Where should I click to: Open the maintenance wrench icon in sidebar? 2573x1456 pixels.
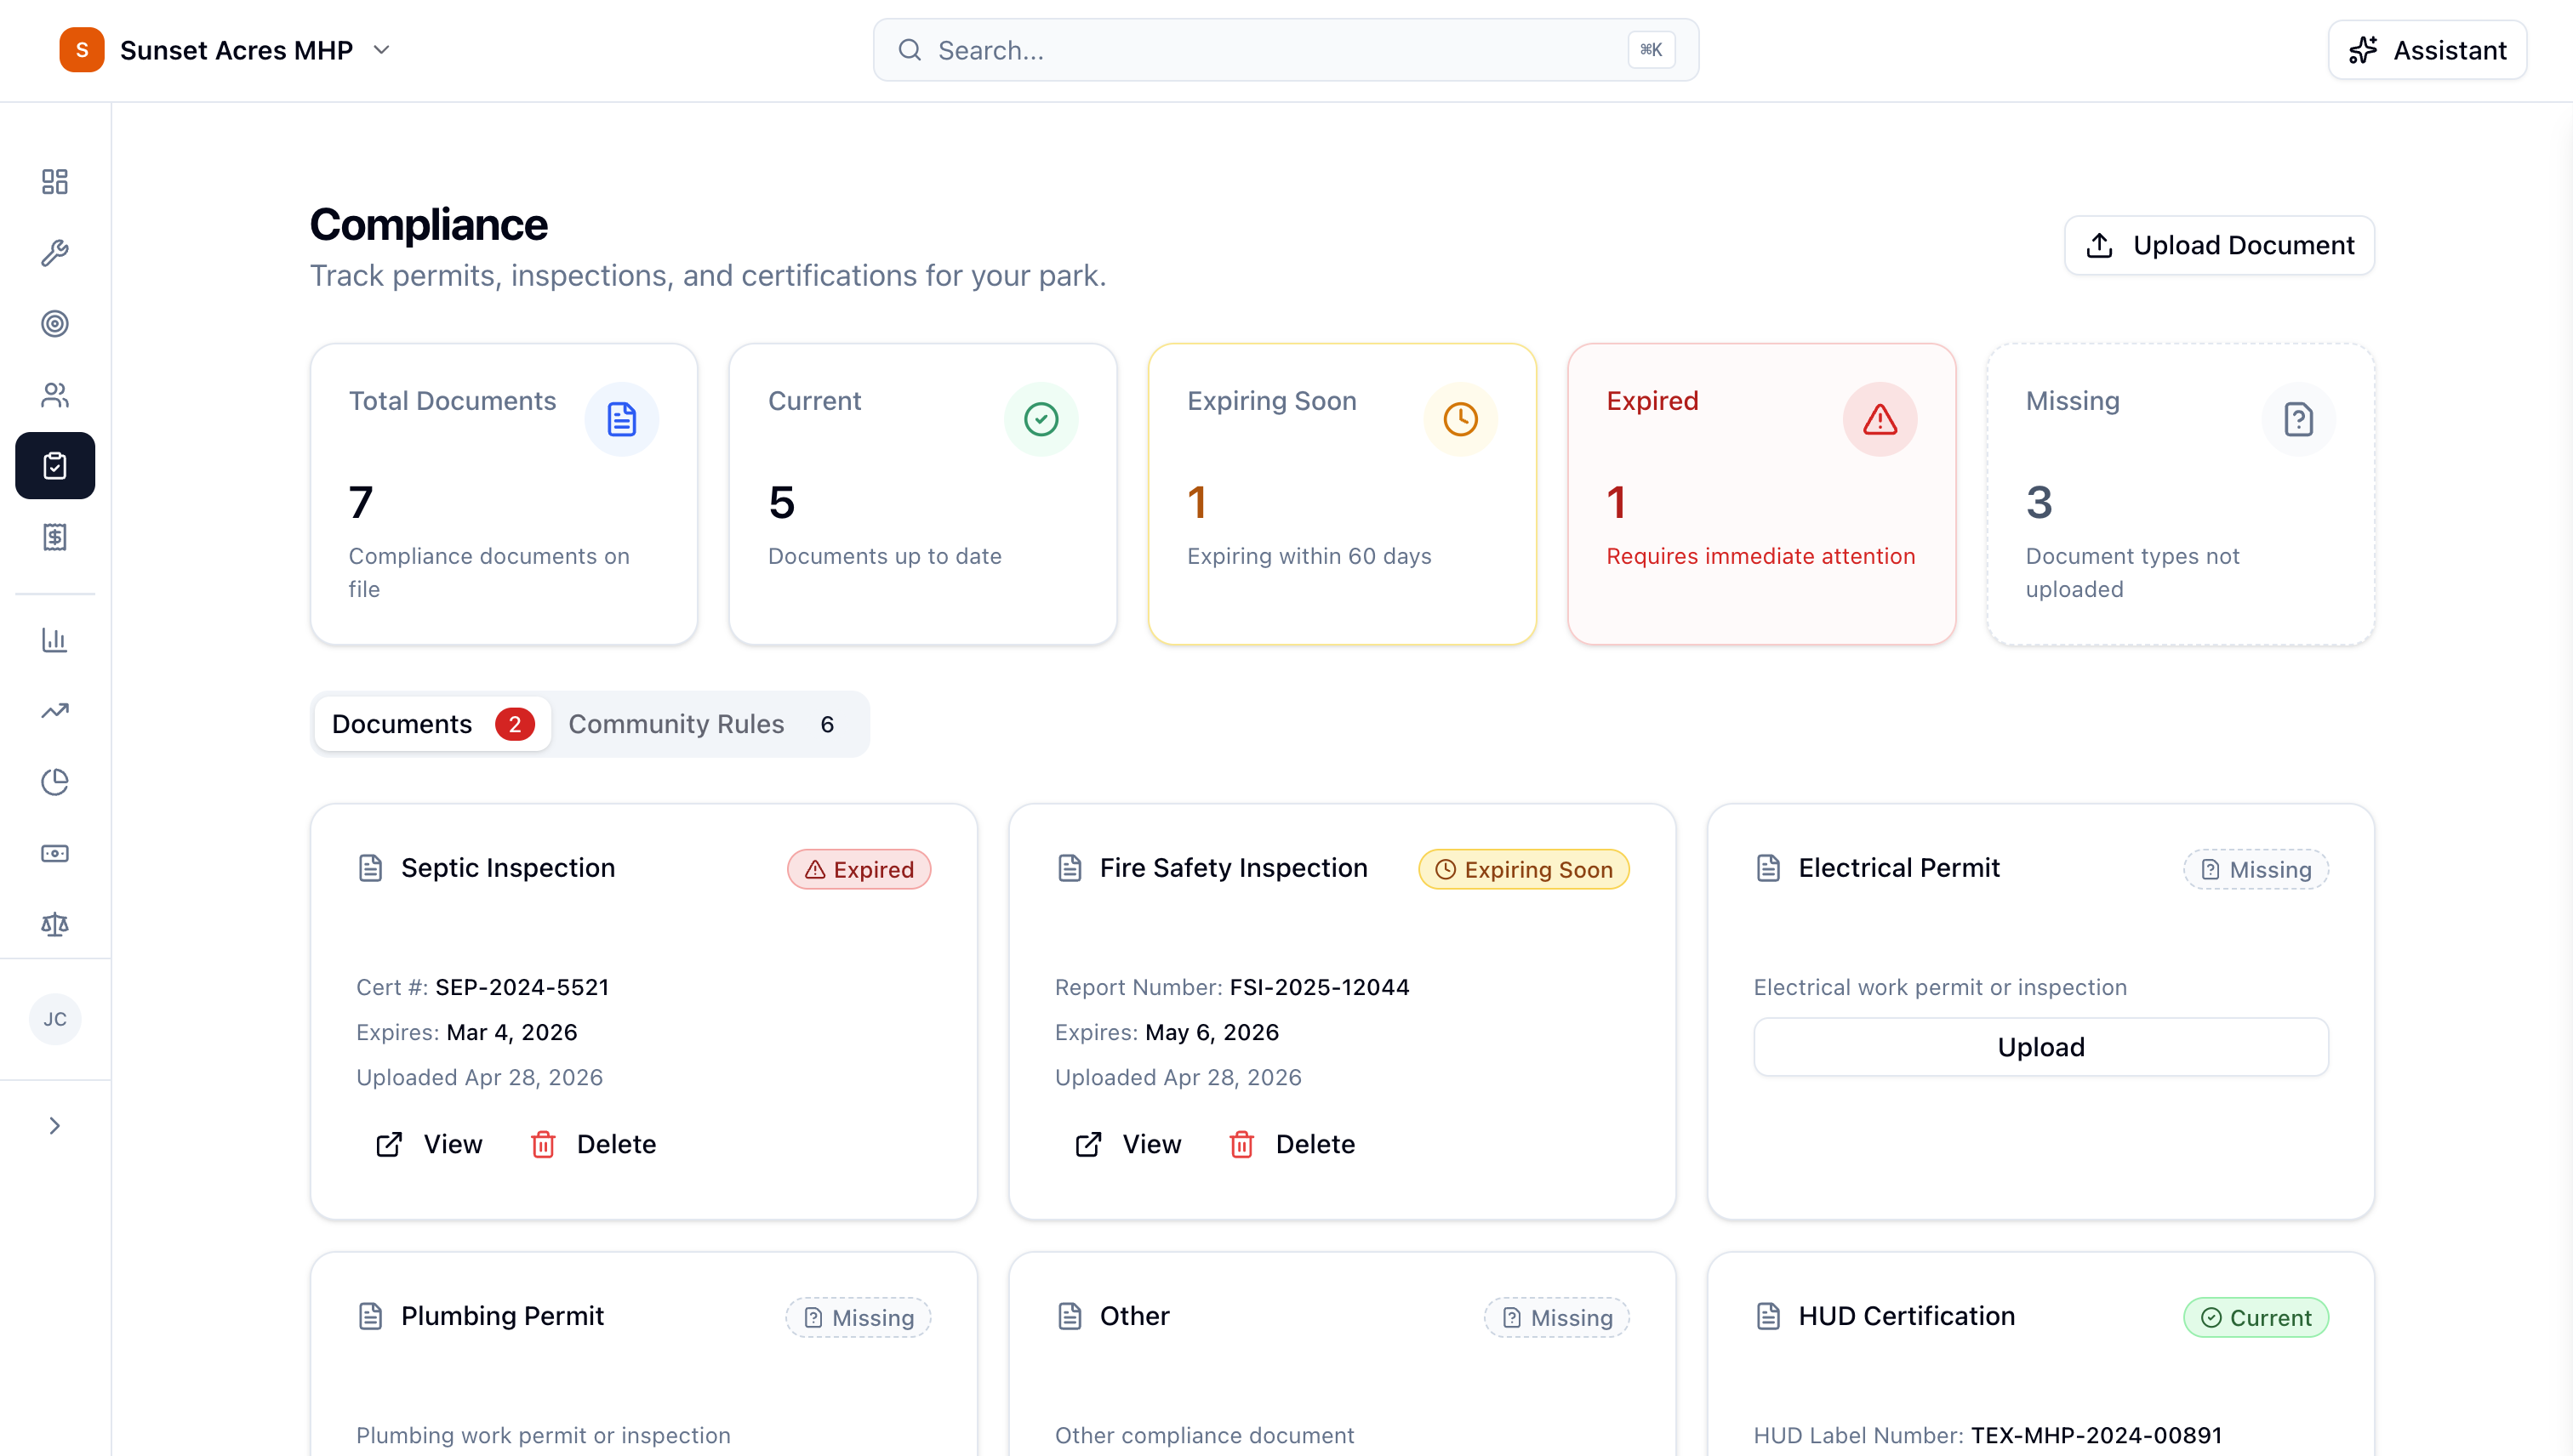point(55,253)
